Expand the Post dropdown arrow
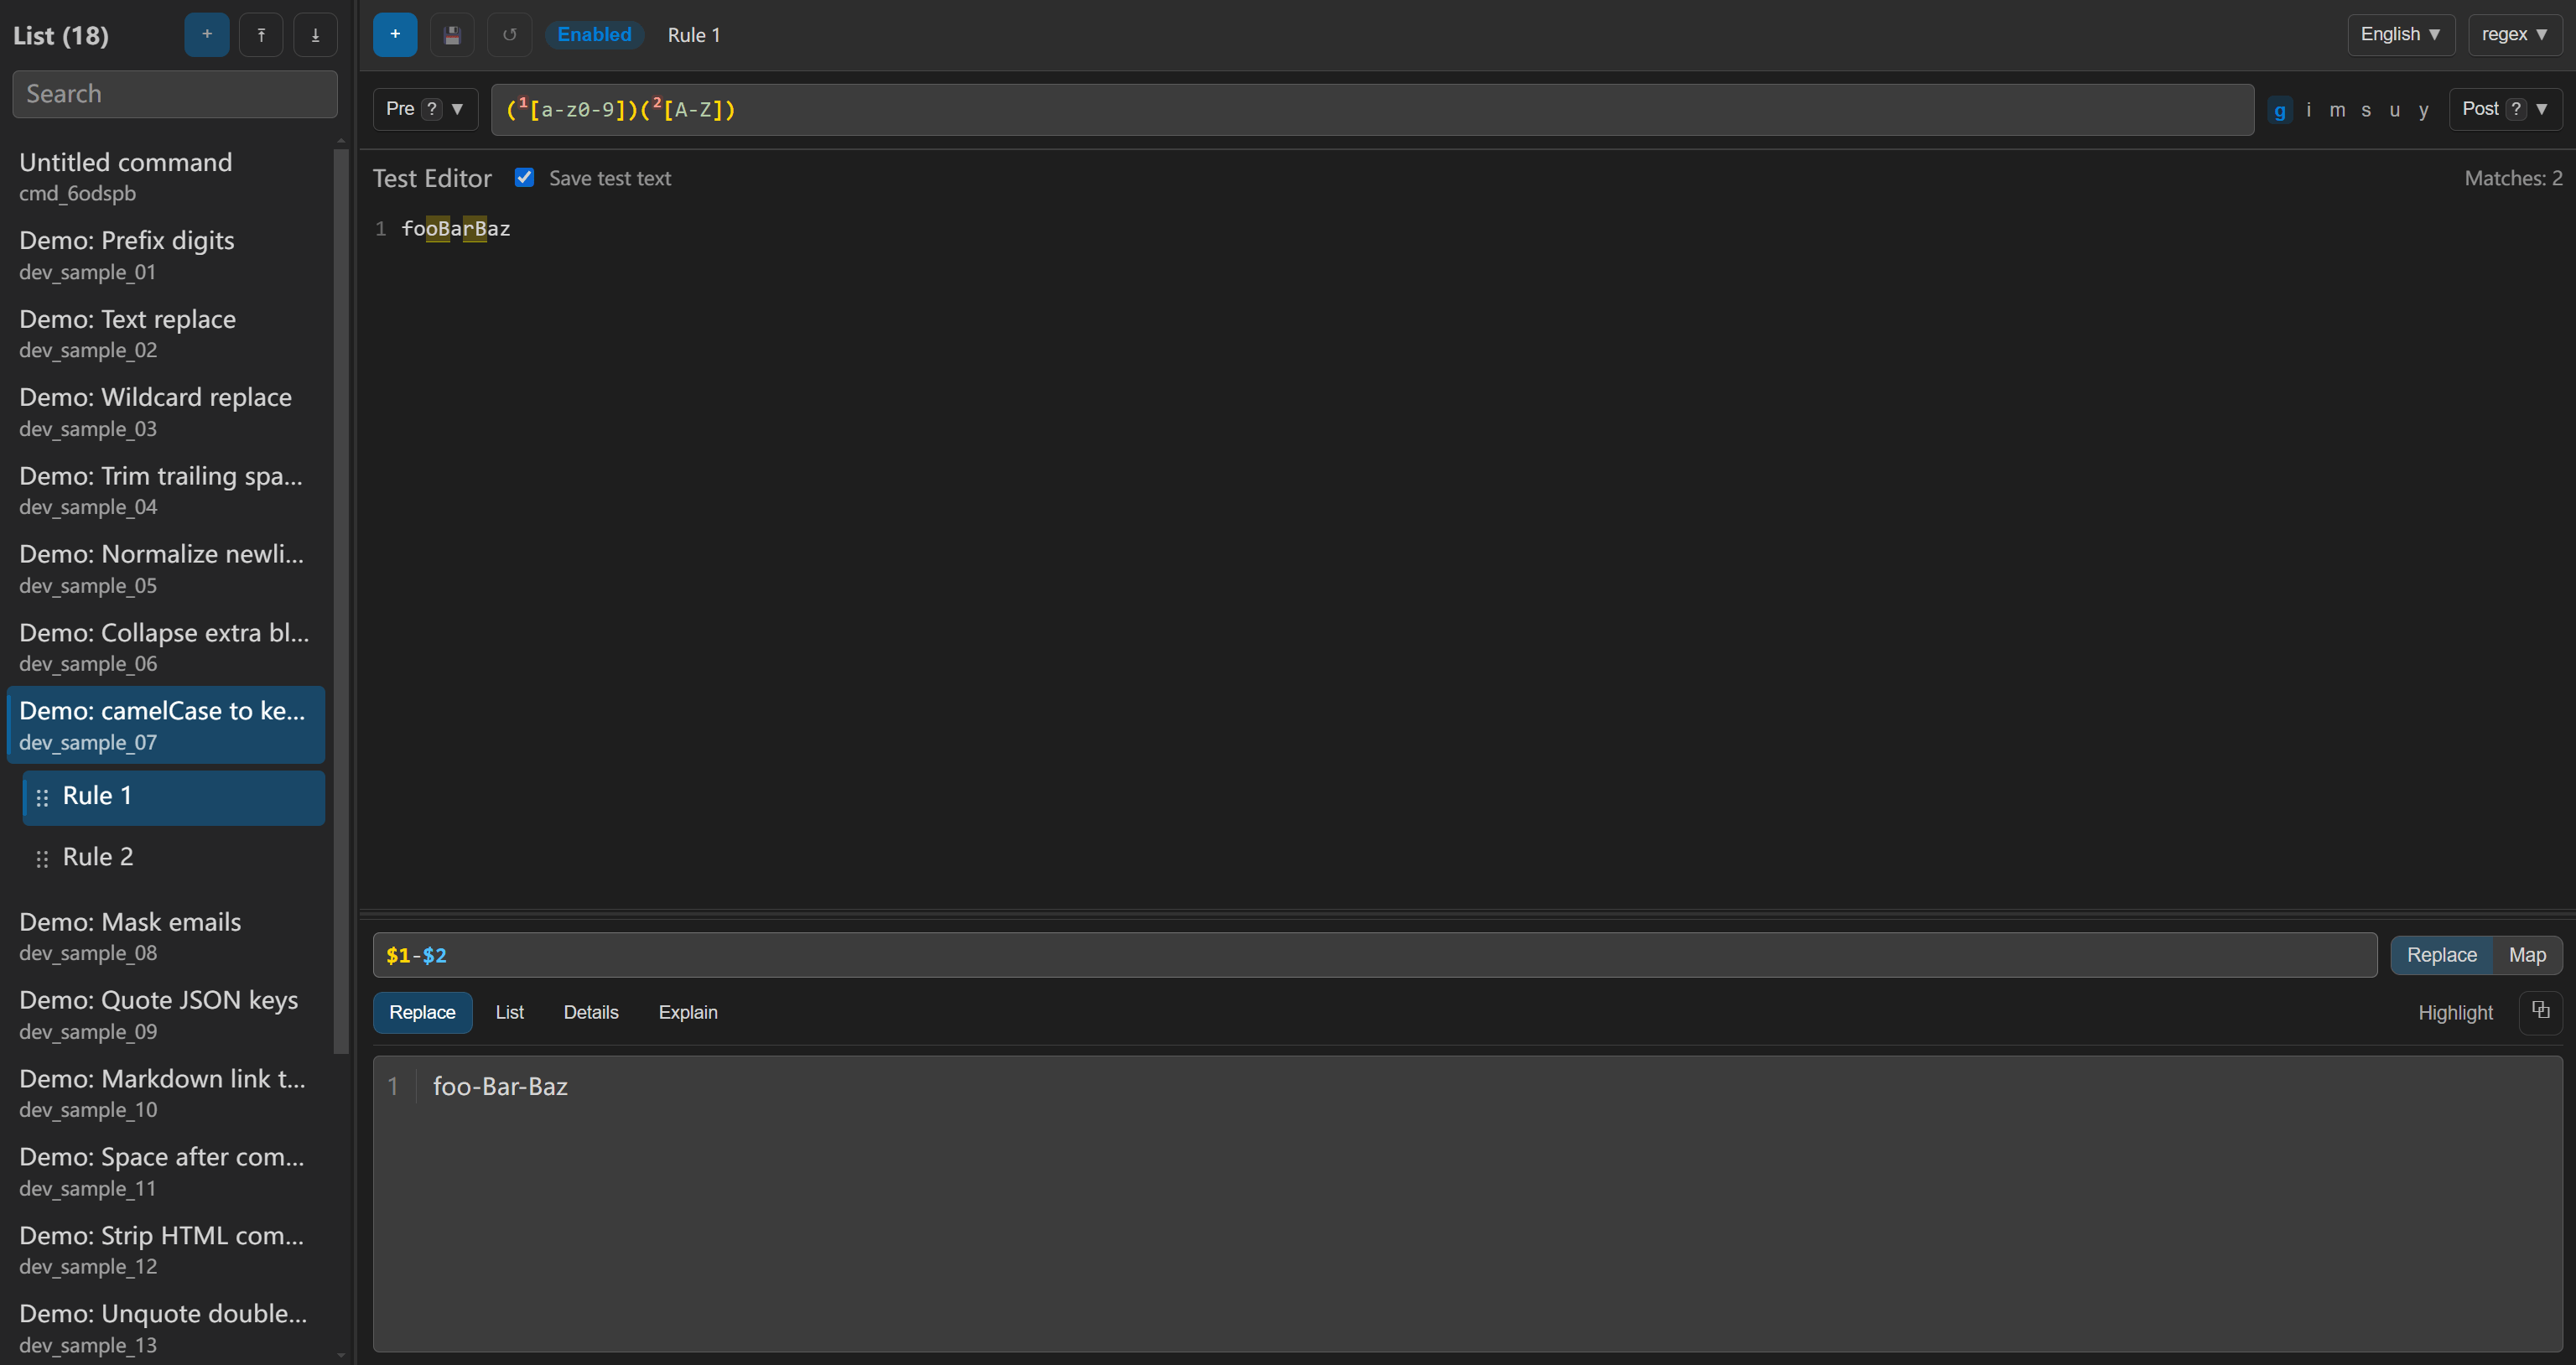 click(2541, 109)
